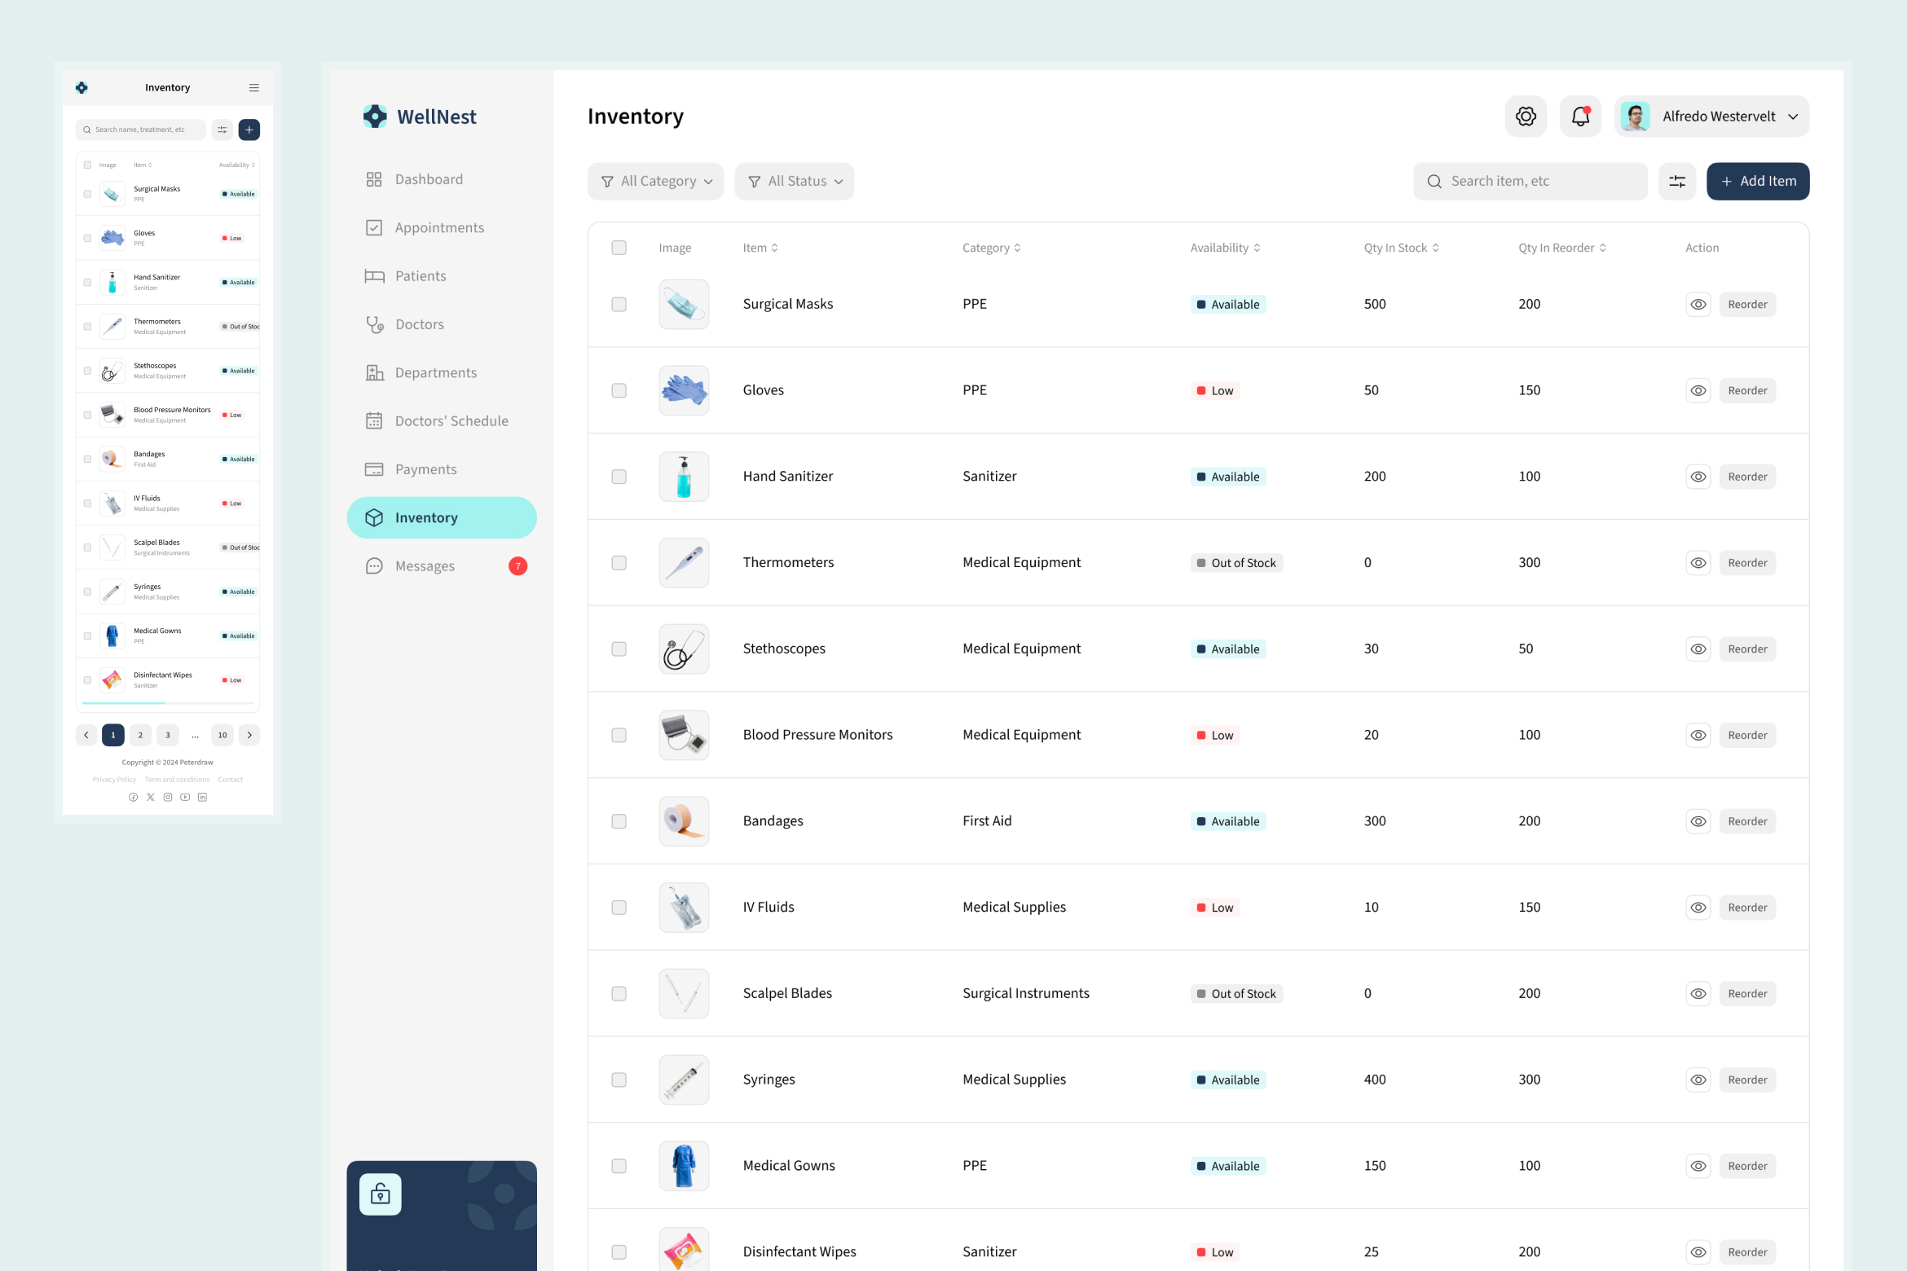Click the eye view icon for Stethoscopes

pyautogui.click(x=1698, y=649)
